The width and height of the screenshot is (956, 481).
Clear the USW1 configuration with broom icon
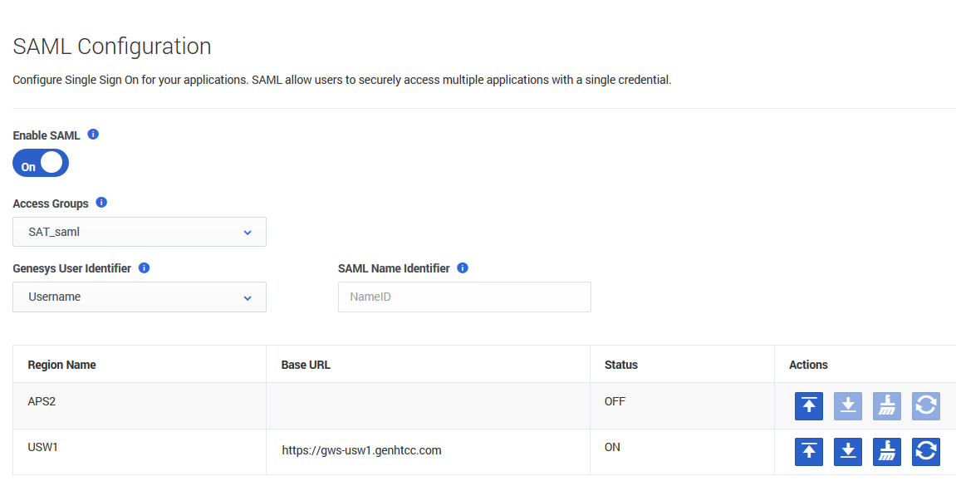tap(887, 451)
